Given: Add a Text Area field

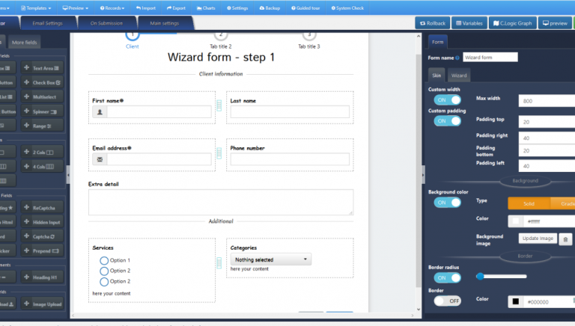Looking at the screenshot, I should coord(42,68).
